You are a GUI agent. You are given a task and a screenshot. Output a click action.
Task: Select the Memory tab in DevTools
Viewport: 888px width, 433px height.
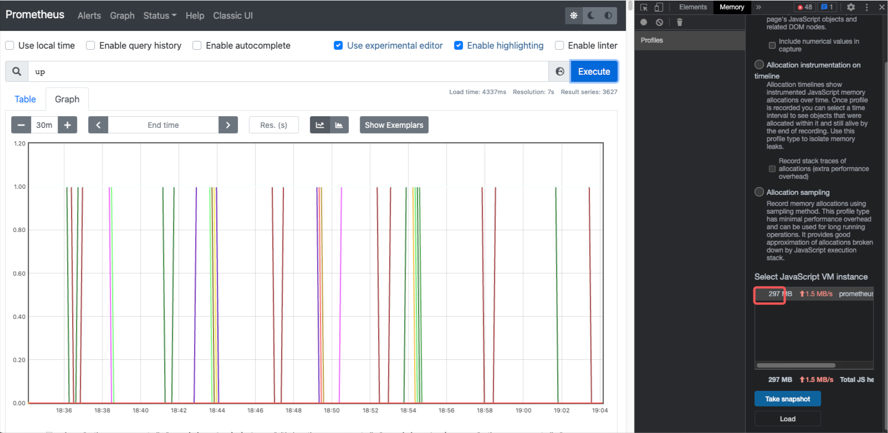click(x=732, y=7)
